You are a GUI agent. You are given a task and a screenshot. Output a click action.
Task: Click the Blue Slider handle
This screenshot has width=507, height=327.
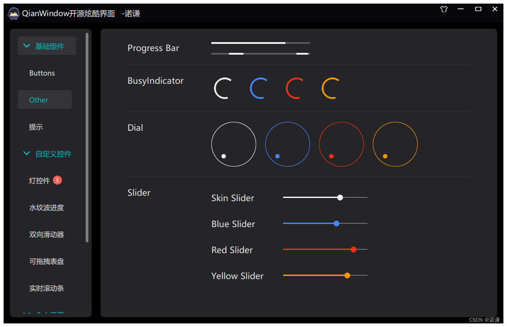[336, 224]
